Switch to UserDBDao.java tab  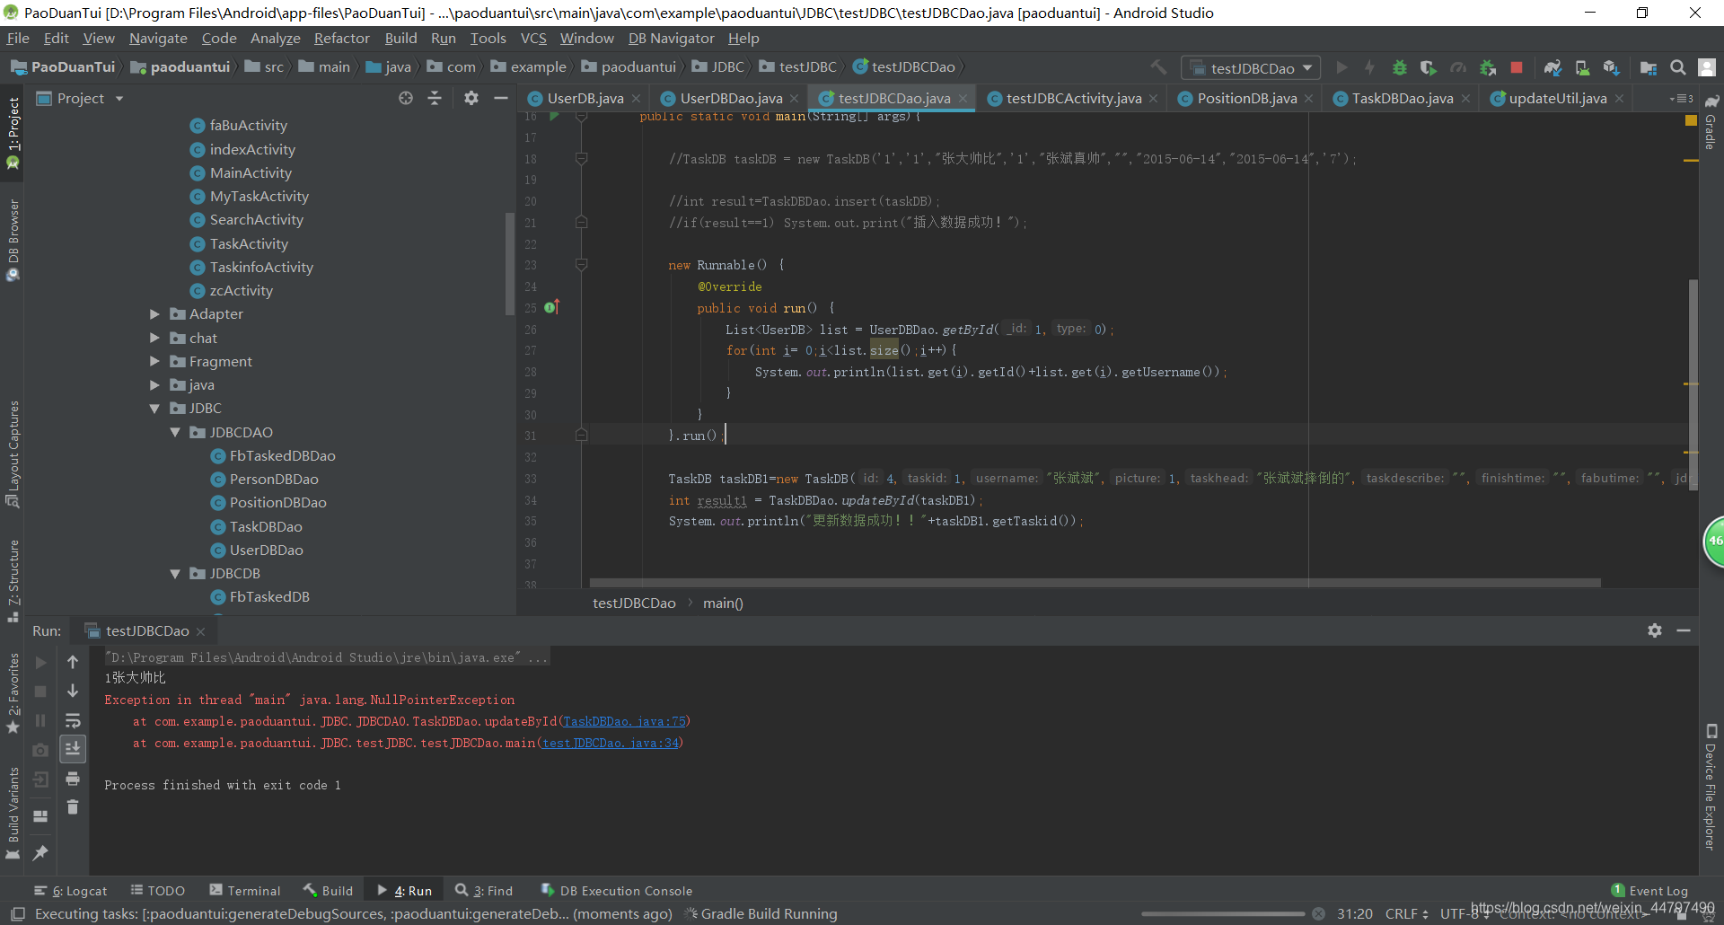point(729,99)
